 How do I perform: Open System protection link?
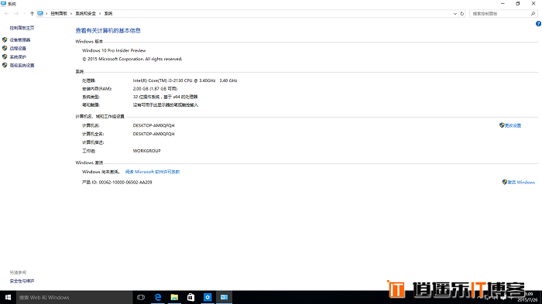[18, 56]
